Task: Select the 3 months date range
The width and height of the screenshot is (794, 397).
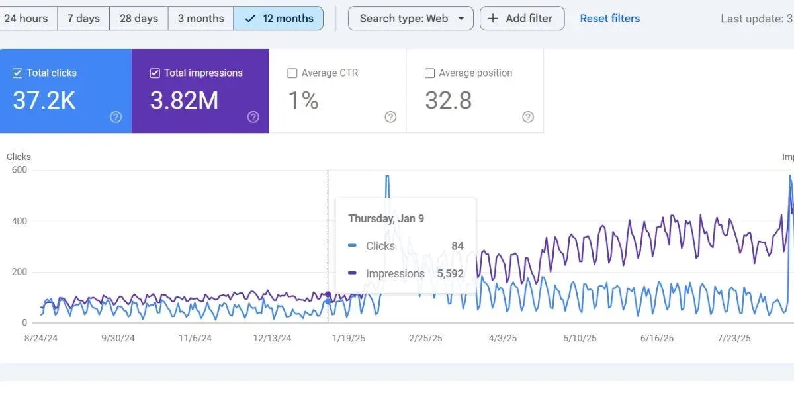Action: pyautogui.click(x=200, y=18)
